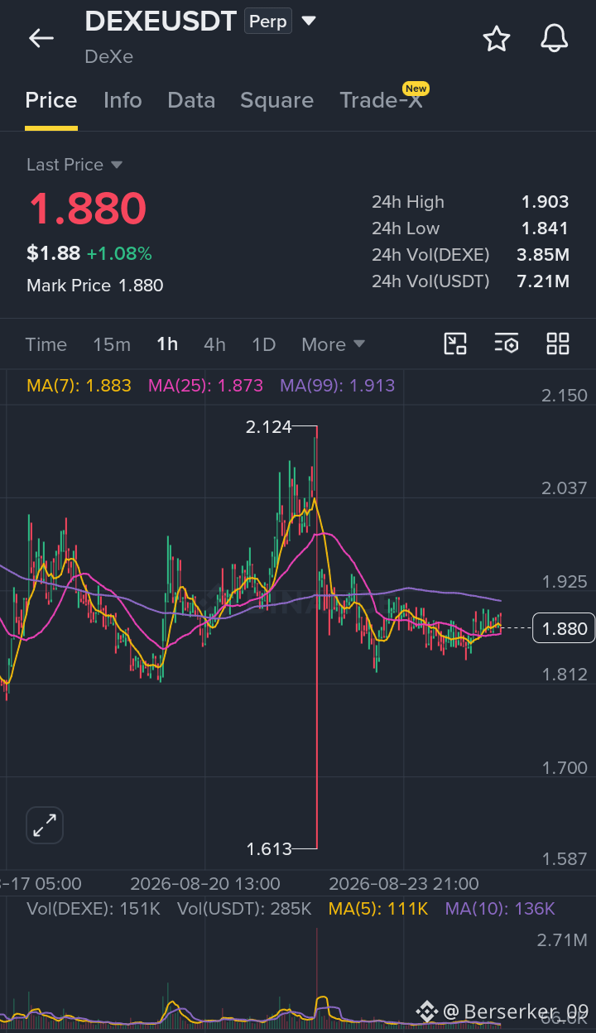Select the 1D chart interval
The width and height of the screenshot is (596, 1033).
click(263, 344)
